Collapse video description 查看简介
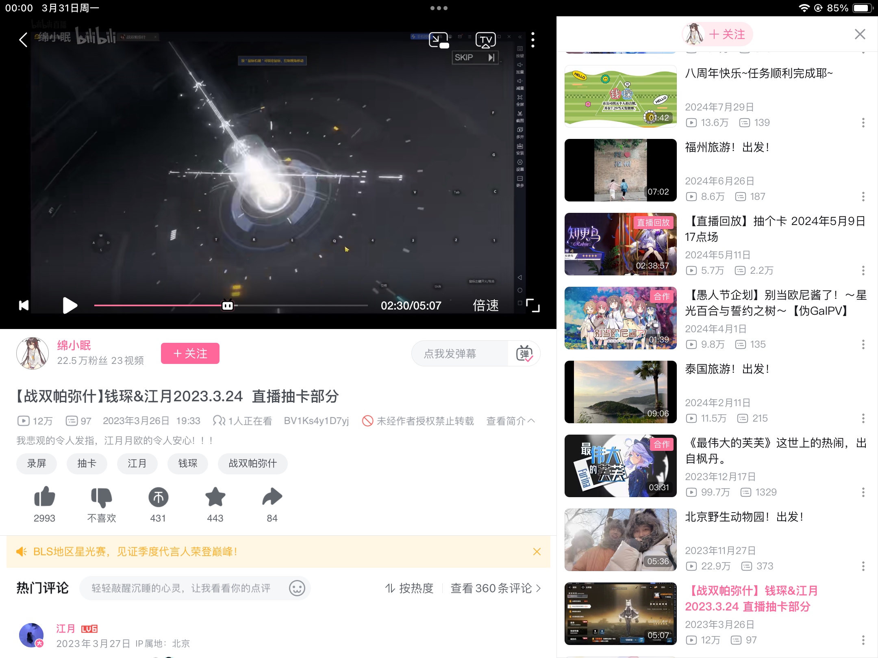Viewport: 878px width, 658px height. 511,421
